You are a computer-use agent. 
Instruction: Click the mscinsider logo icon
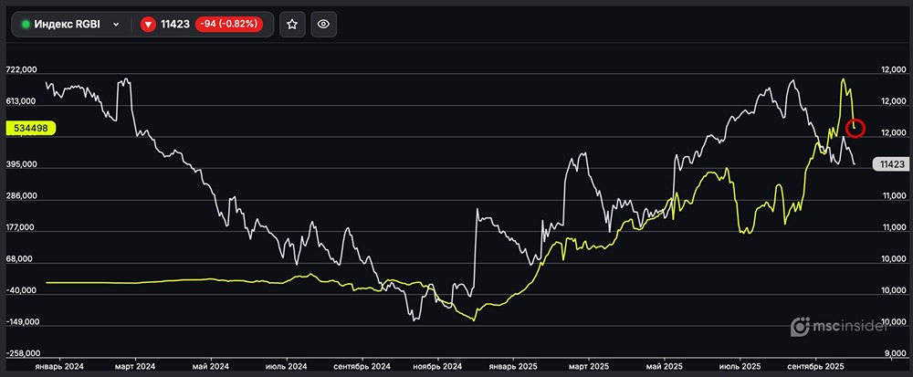pyautogui.click(x=801, y=326)
